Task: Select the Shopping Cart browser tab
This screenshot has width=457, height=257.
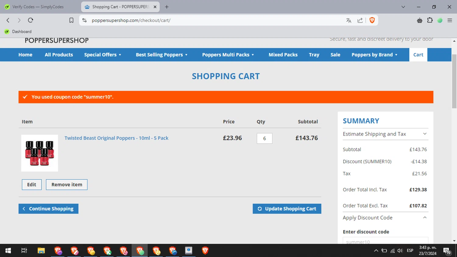Action: point(120,7)
